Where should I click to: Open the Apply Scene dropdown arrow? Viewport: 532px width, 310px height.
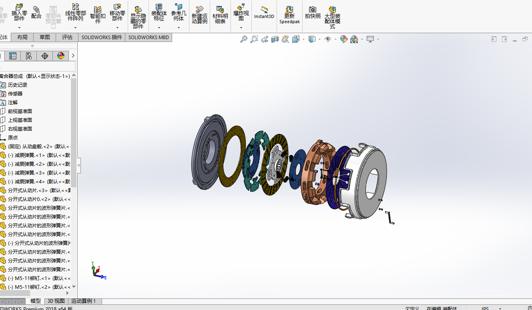click(362, 39)
